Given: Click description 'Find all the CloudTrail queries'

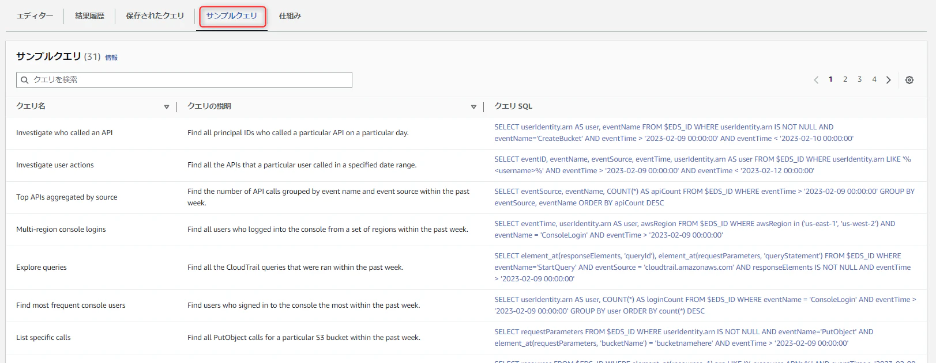Looking at the screenshot, I should [295, 268].
